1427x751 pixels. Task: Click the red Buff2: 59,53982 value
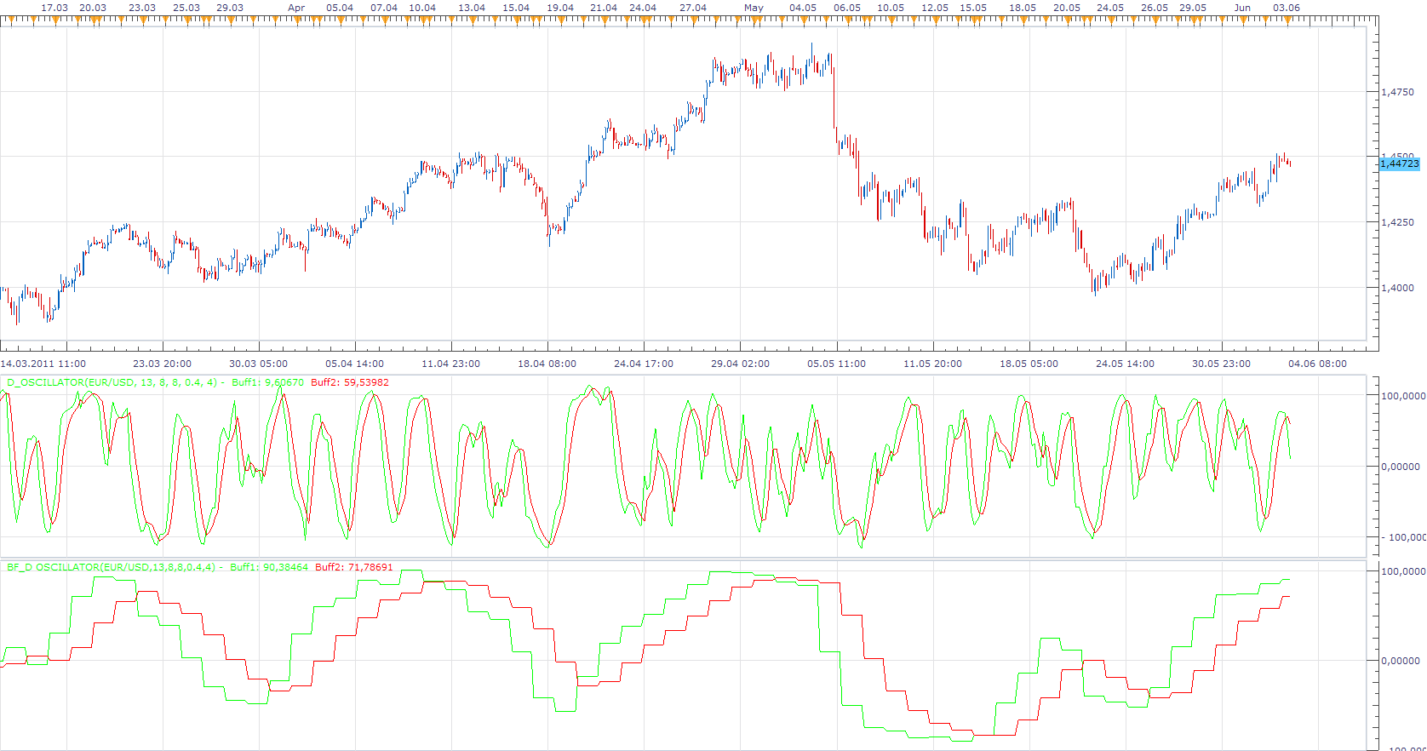click(x=350, y=383)
